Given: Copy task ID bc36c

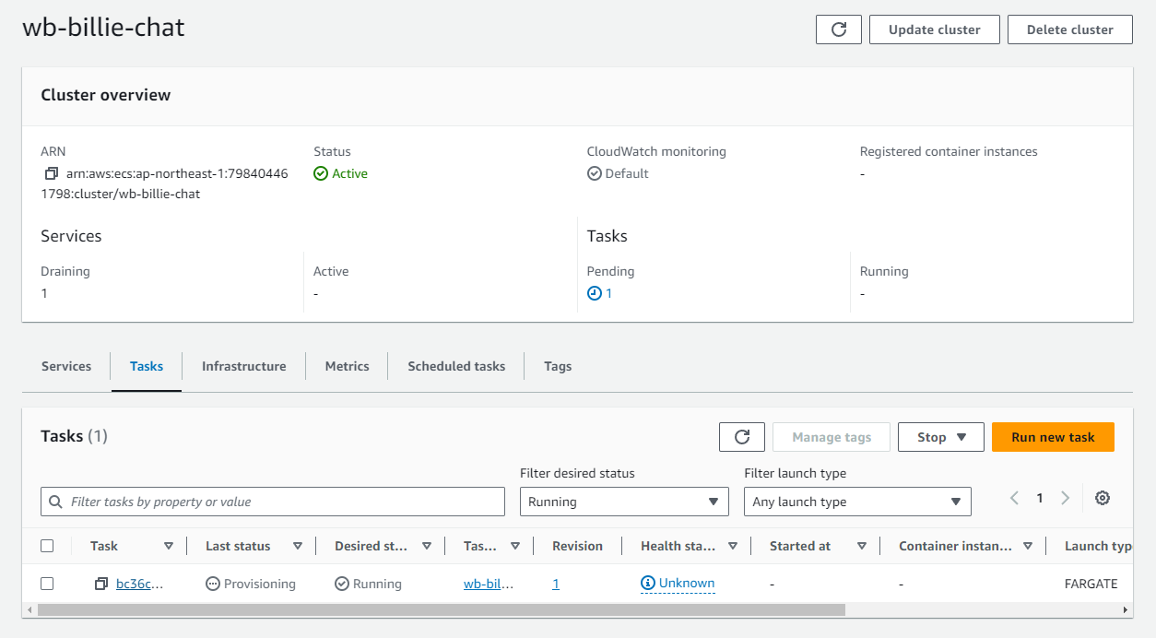Looking at the screenshot, I should coord(101,584).
